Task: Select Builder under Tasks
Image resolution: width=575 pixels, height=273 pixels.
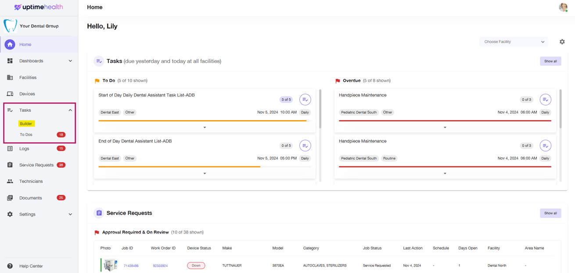Action: click(x=26, y=124)
